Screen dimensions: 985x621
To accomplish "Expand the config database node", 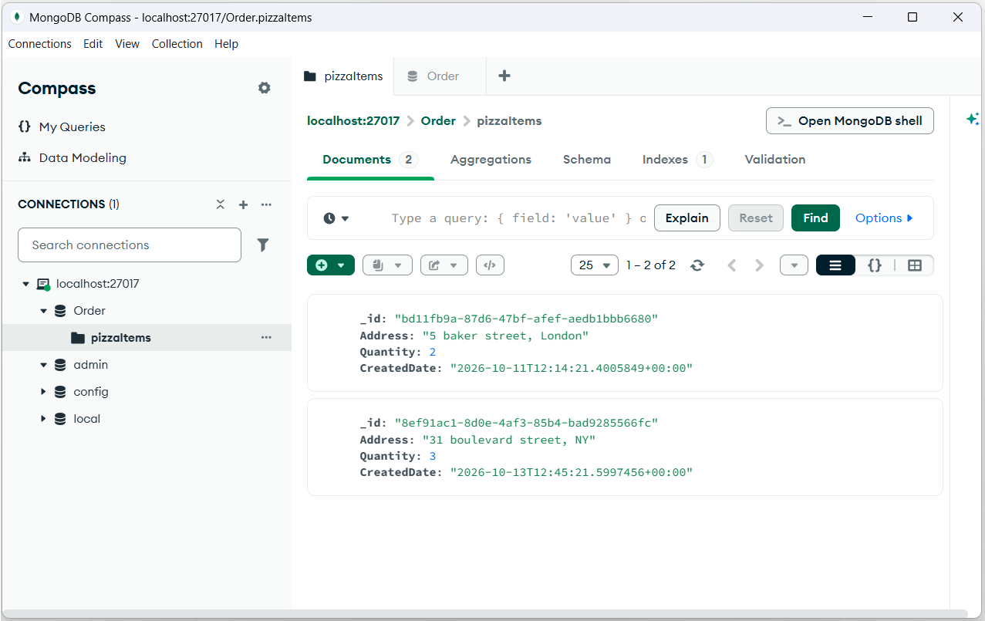I will coord(44,392).
